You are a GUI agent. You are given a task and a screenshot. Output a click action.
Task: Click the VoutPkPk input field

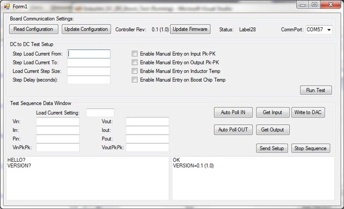(148, 147)
